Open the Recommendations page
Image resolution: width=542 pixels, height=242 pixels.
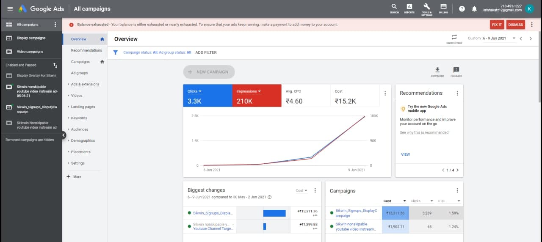click(x=86, y=50)
